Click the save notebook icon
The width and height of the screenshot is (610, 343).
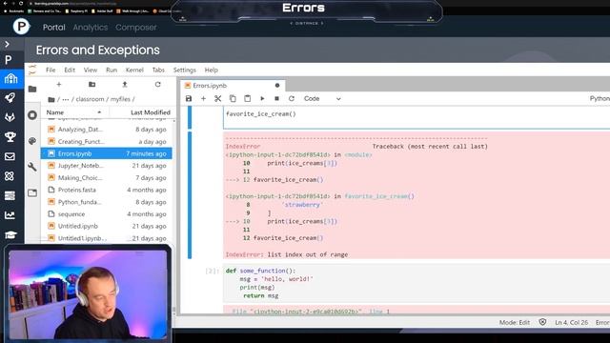tap(189, 99)
